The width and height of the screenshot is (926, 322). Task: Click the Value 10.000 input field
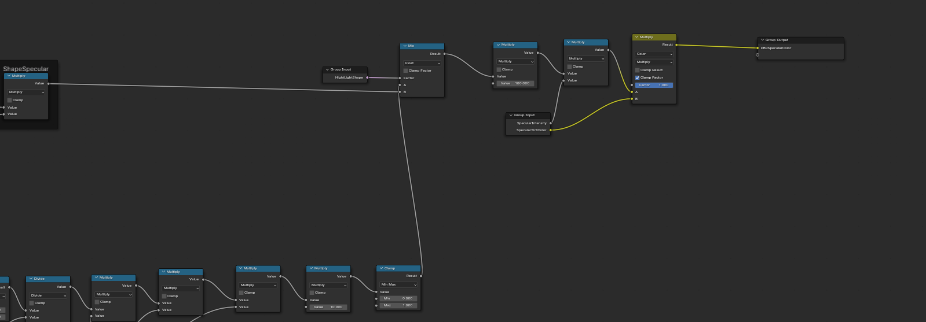point(328,307)
